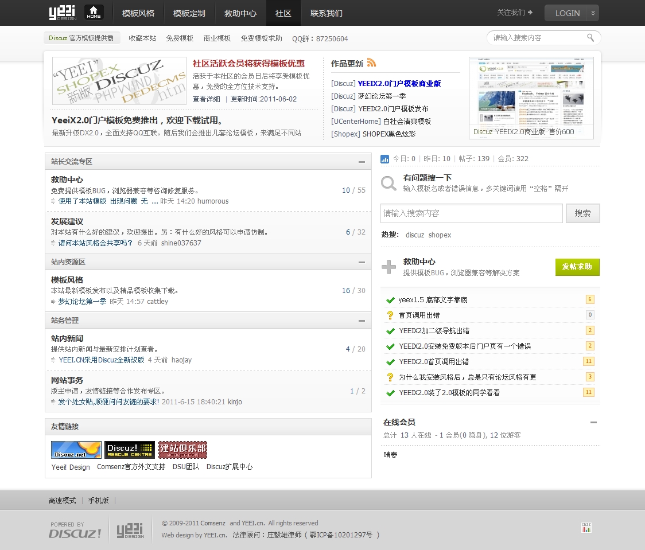
Task: Collapse the 站内资源区 section
Action: pyautogui.click(x=362, y=262)
